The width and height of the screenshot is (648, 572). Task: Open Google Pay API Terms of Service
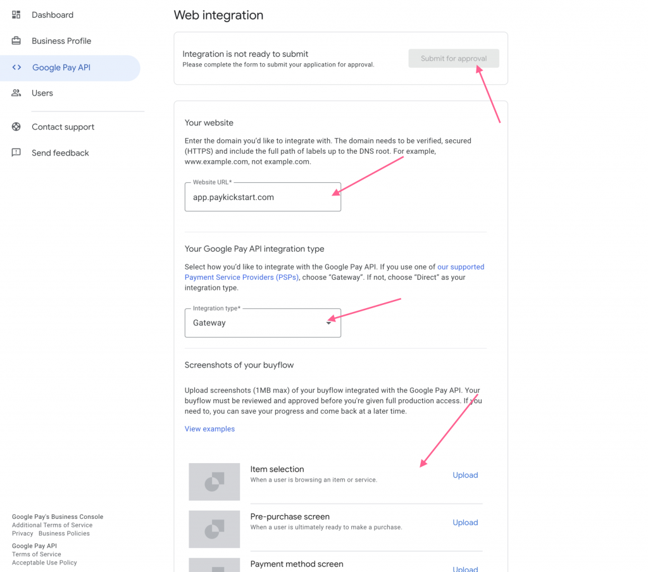pos(36,554)
